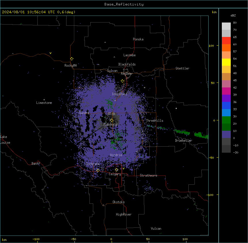248x243 pixels.
Task: Select the -50 tick label on the right axis
Action: [211, 158]
